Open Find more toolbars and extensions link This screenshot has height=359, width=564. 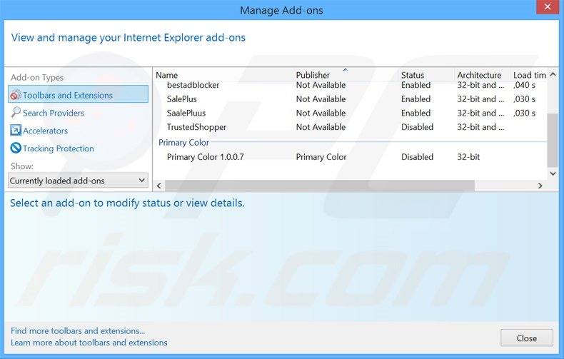tap(78, 330)
